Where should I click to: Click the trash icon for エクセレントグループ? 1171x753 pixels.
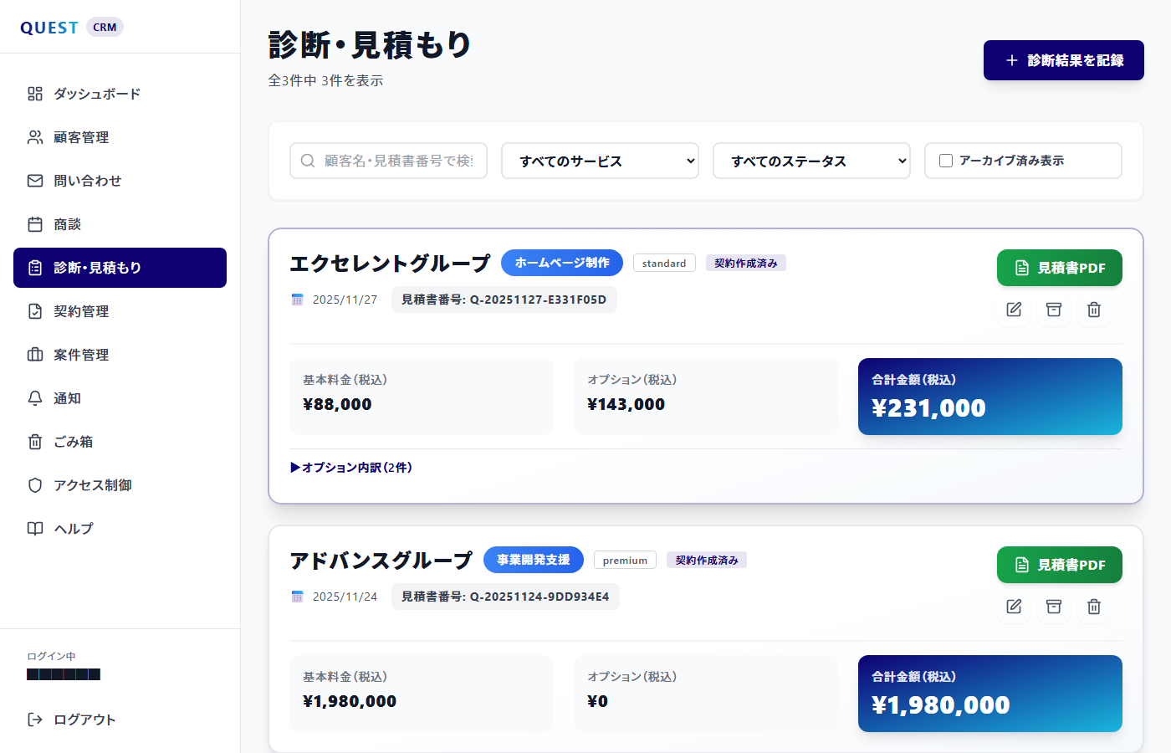tap(1094, 310)
